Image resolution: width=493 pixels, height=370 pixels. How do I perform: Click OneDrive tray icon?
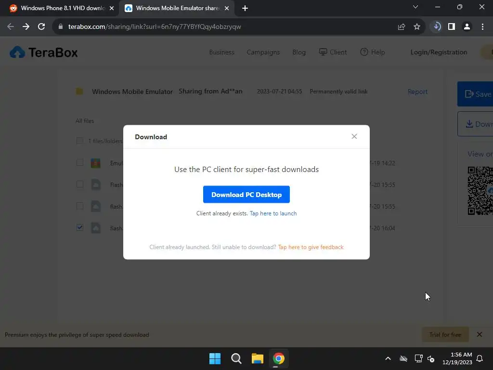pos(403,358)
